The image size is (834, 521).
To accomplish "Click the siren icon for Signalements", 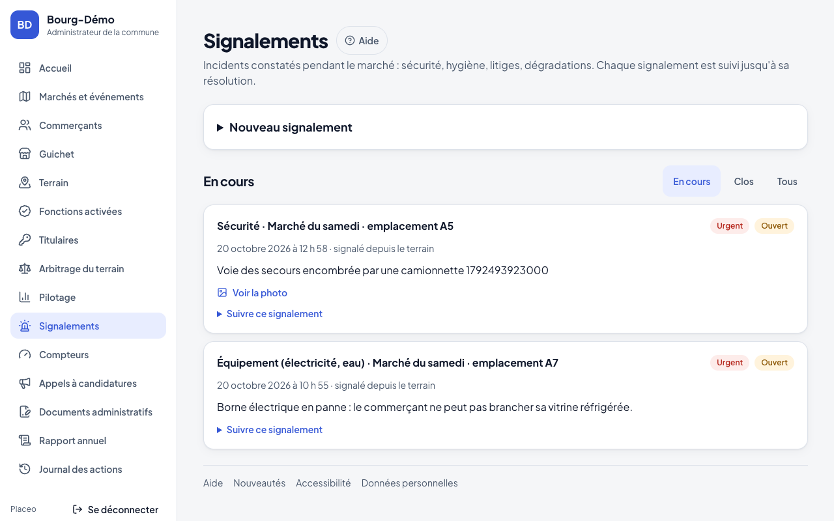I will click(25, 326).
